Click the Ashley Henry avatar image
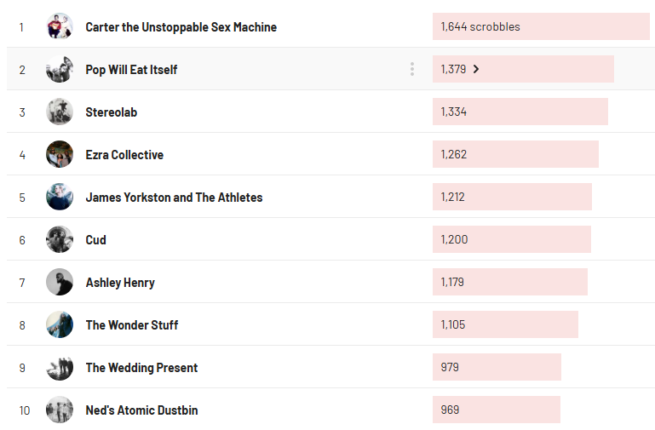The height and width of the screenshot is (430, 655). [60, 282]
